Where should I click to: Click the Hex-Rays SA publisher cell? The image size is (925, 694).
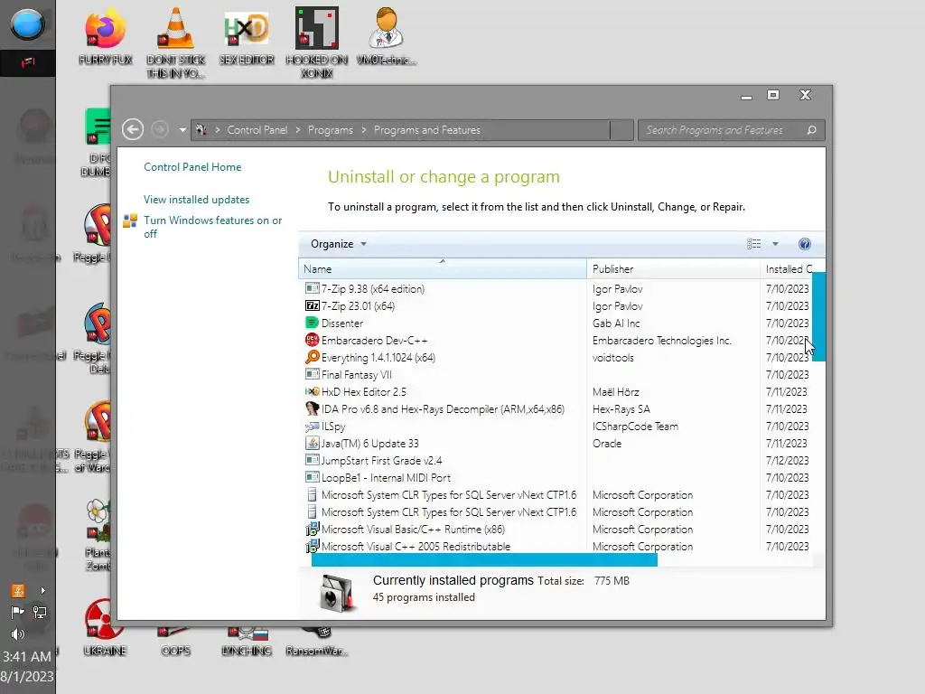coord(621,409)
